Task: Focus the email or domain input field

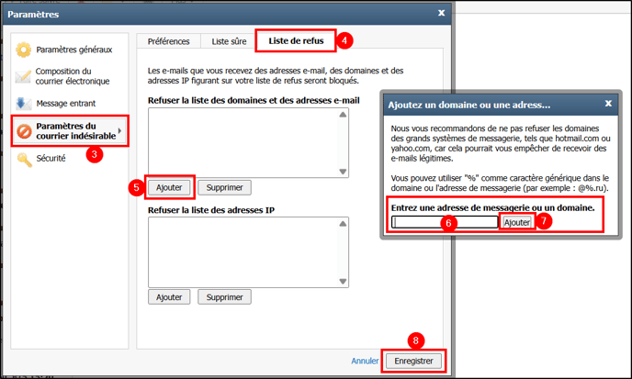Action: (x=445, y=222)
